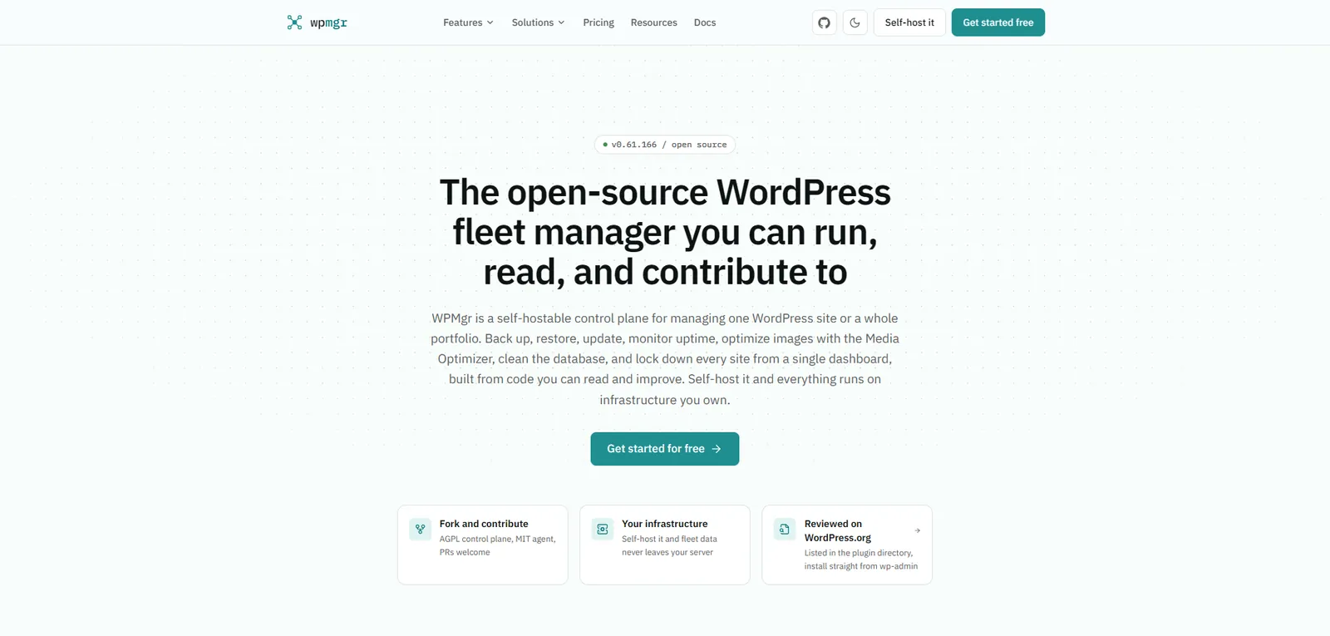Click the v0.61.166 open source badge
Image resolution: width=1330 pixels, height=636 pixels.
click(x=665, y=145)
